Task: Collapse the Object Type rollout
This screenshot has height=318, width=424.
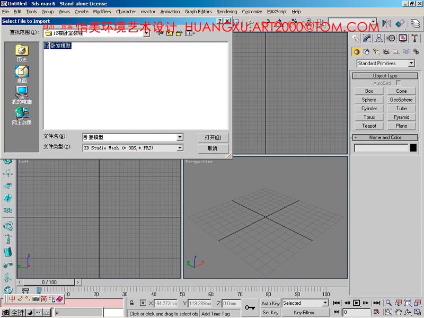Action: pyautogui.click(x=385, y=76)
